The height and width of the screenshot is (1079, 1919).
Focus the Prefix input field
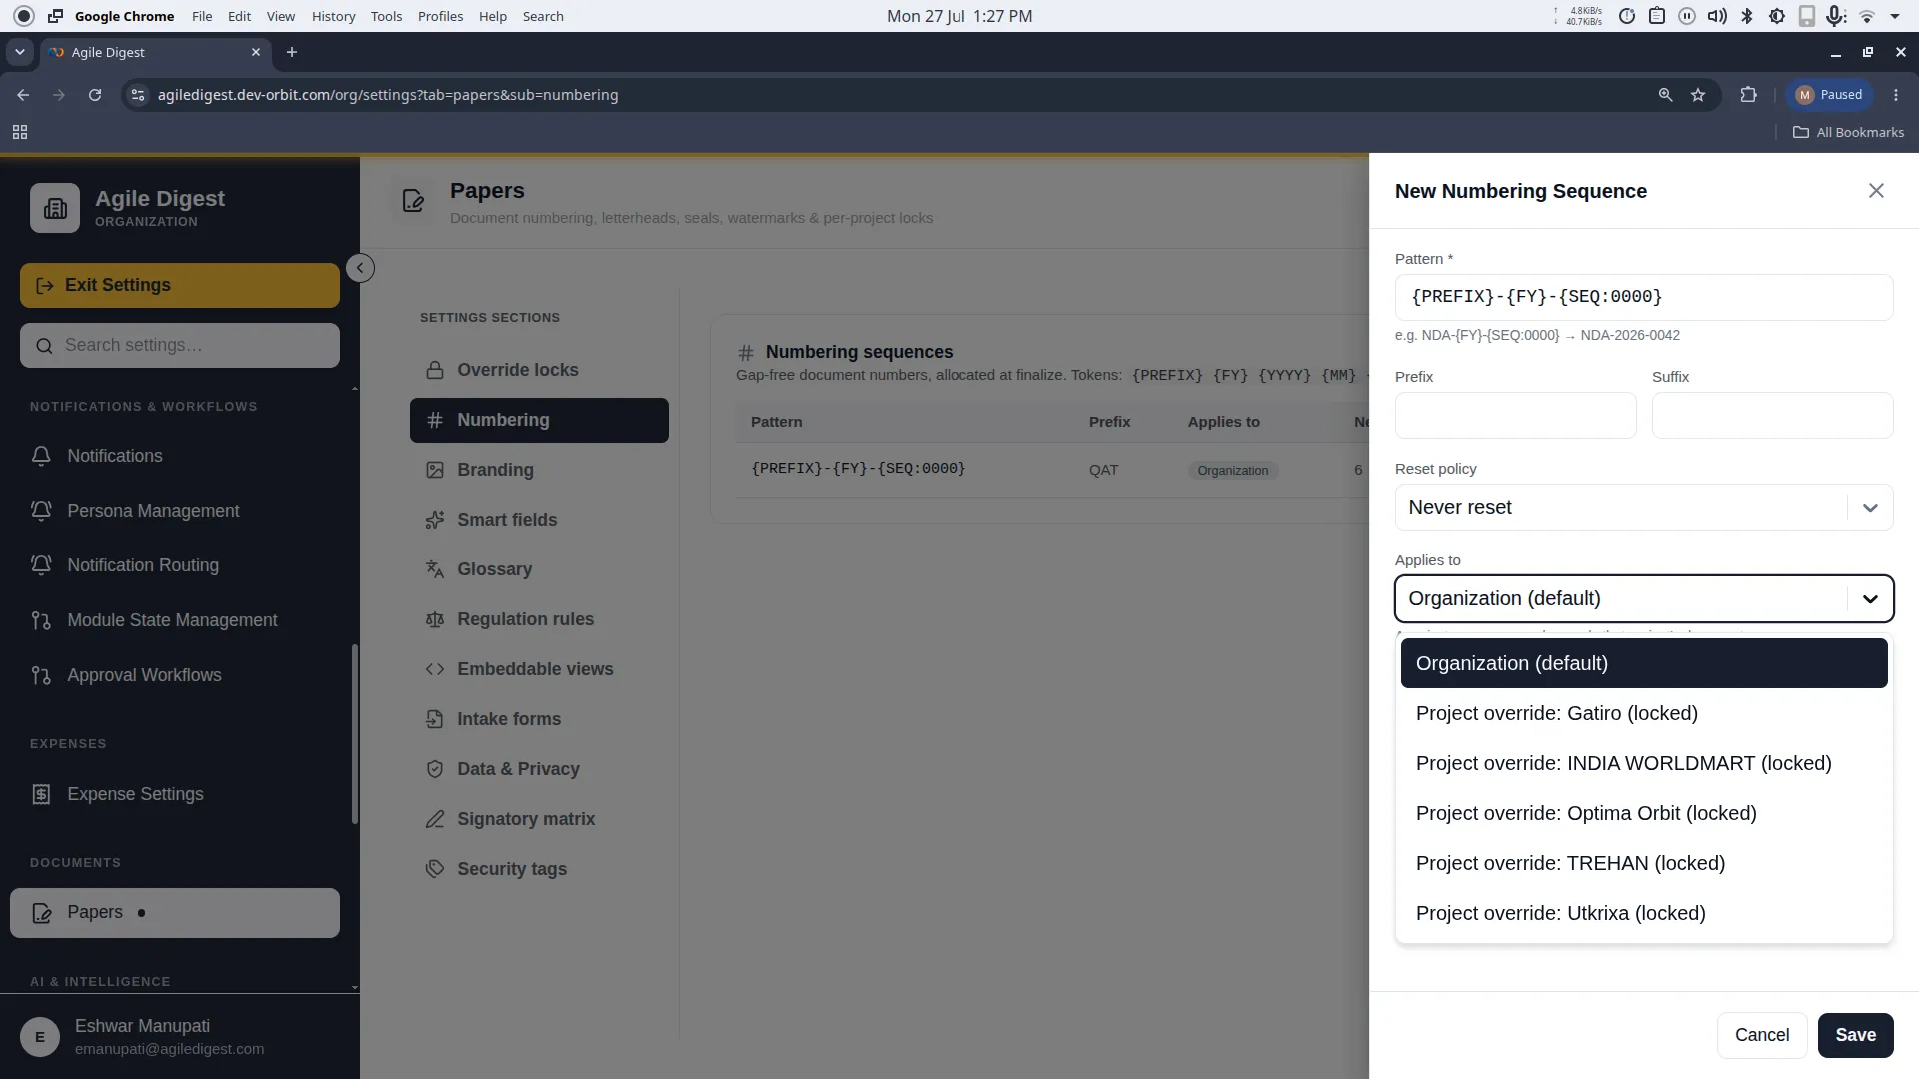1515,415
